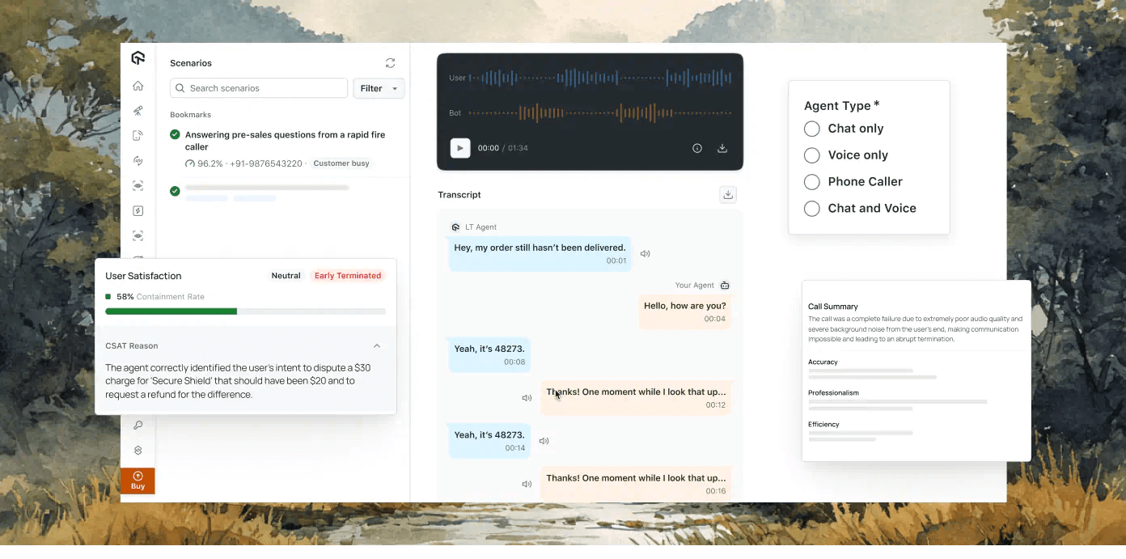
Task: Play audio for bot message at 00:16
Action: click(x=527, y=484)
